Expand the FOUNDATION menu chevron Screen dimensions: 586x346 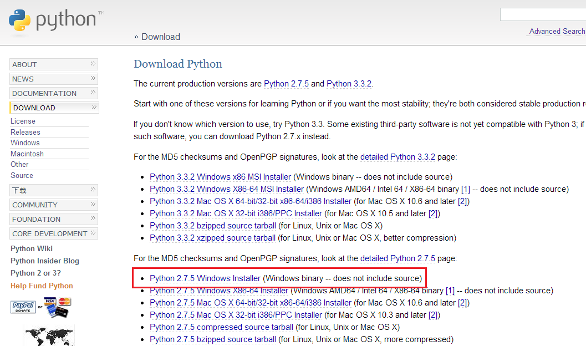click(93, 218)
